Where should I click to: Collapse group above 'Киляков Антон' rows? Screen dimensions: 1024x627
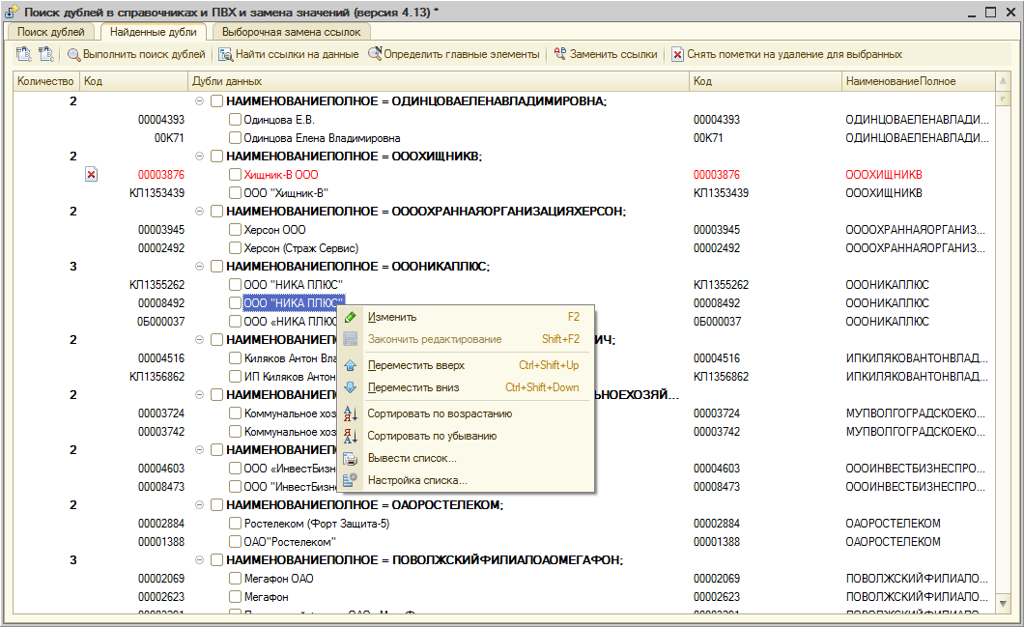[x=199, y=340]
